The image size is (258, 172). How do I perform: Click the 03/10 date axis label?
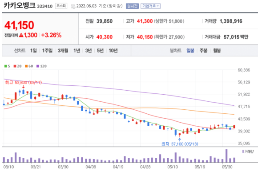coord(8,167)
